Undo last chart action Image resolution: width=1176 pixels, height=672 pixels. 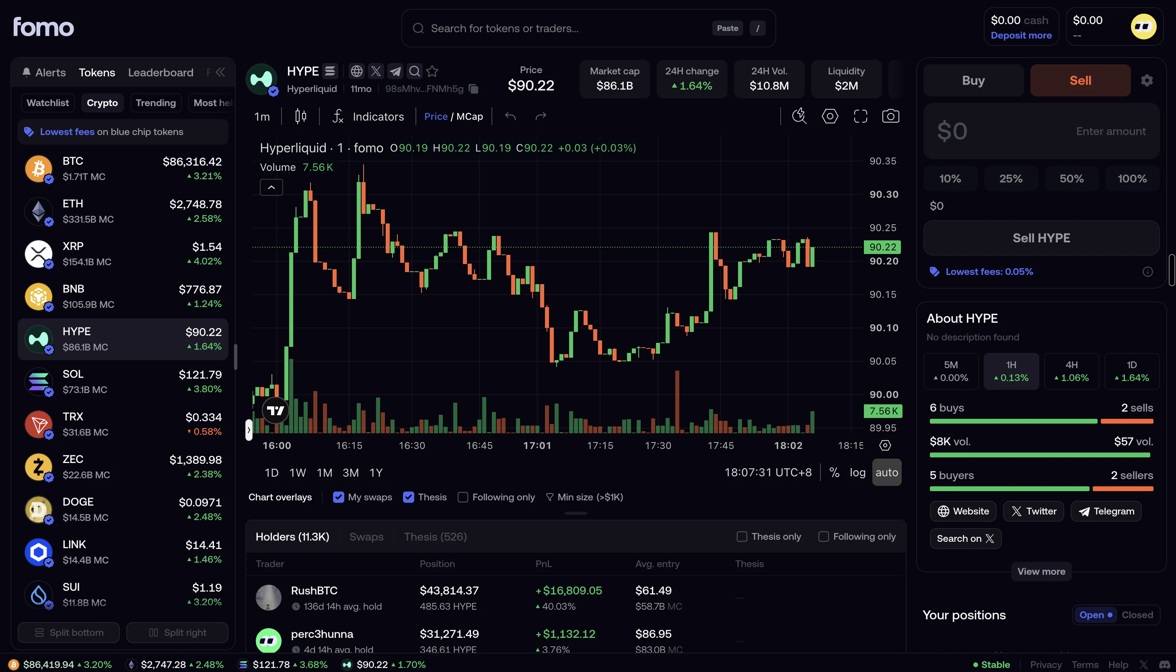point(510,116)
